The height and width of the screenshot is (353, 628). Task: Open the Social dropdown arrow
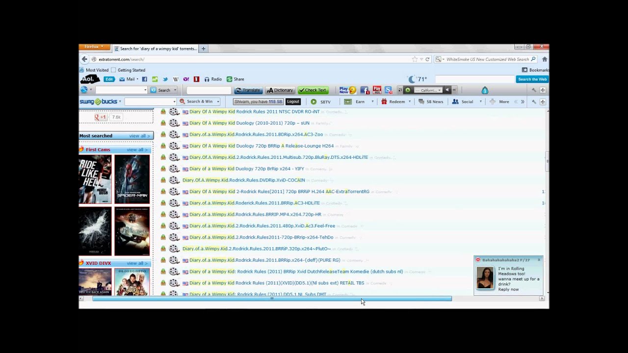(x=480, y=102)
